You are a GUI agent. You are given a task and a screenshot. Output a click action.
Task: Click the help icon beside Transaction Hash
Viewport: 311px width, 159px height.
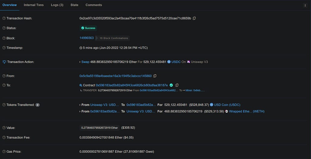click(x=4, y=18)
